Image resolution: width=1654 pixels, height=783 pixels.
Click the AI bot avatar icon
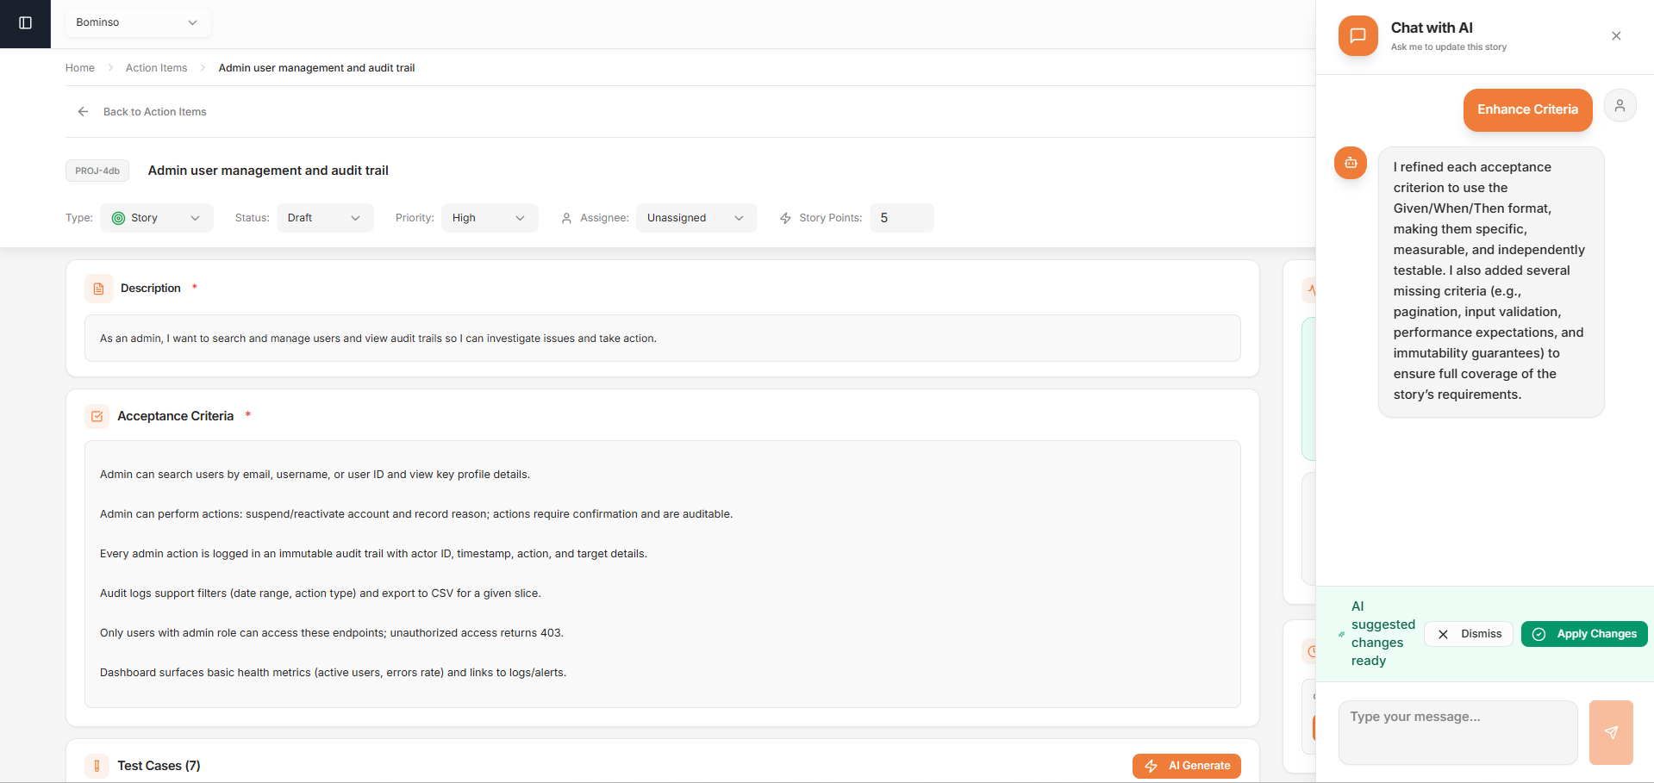(1351, 163)
